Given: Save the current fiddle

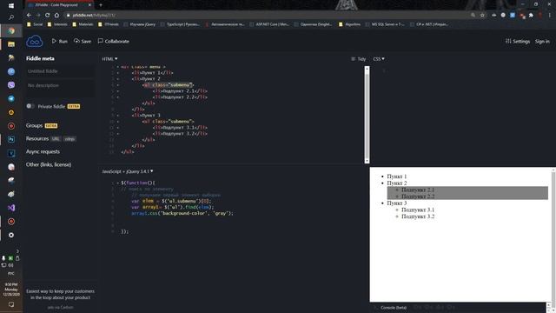Looking at the screenshot, I should click(83, 41).
